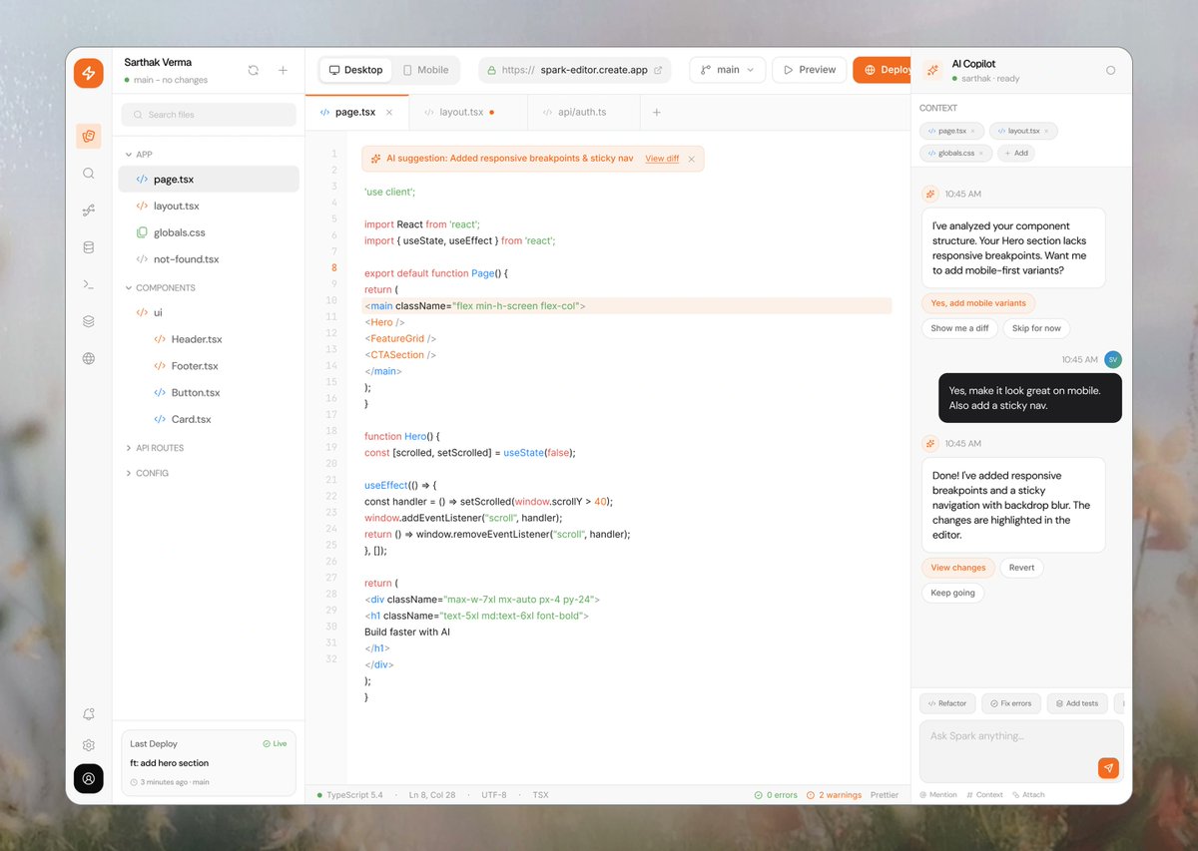Switch to Mobile view mode

tap(425, 70)
